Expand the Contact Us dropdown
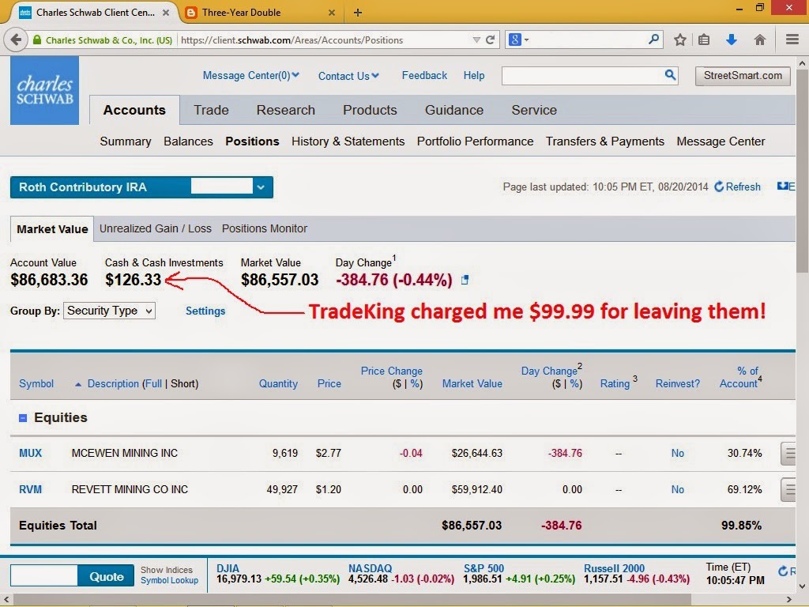This screenshot has width=809, height=607. pyautogui.click(x=348, y=76)
